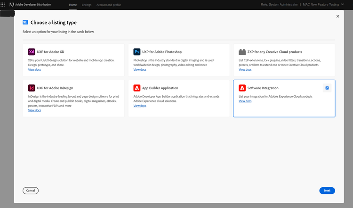This screenshot has width=353, height=208.
Task: Uncheck the Software Integration checkbox
Action: (x=327, y=88)
